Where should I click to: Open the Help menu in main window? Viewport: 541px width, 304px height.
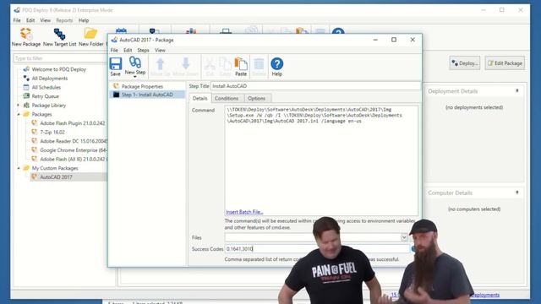point(84,20)
